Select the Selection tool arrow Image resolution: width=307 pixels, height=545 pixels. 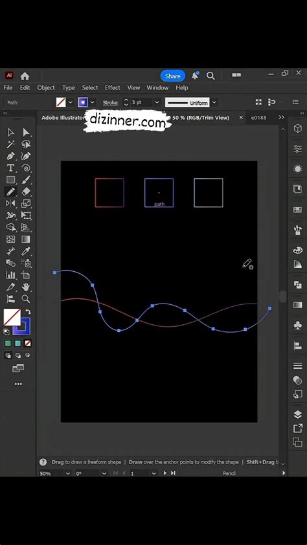click(11, 133)
